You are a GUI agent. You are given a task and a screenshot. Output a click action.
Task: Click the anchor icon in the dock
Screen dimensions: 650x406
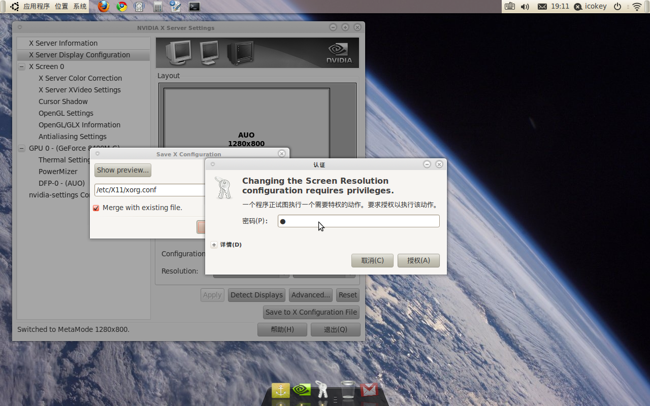coord(281,390)
